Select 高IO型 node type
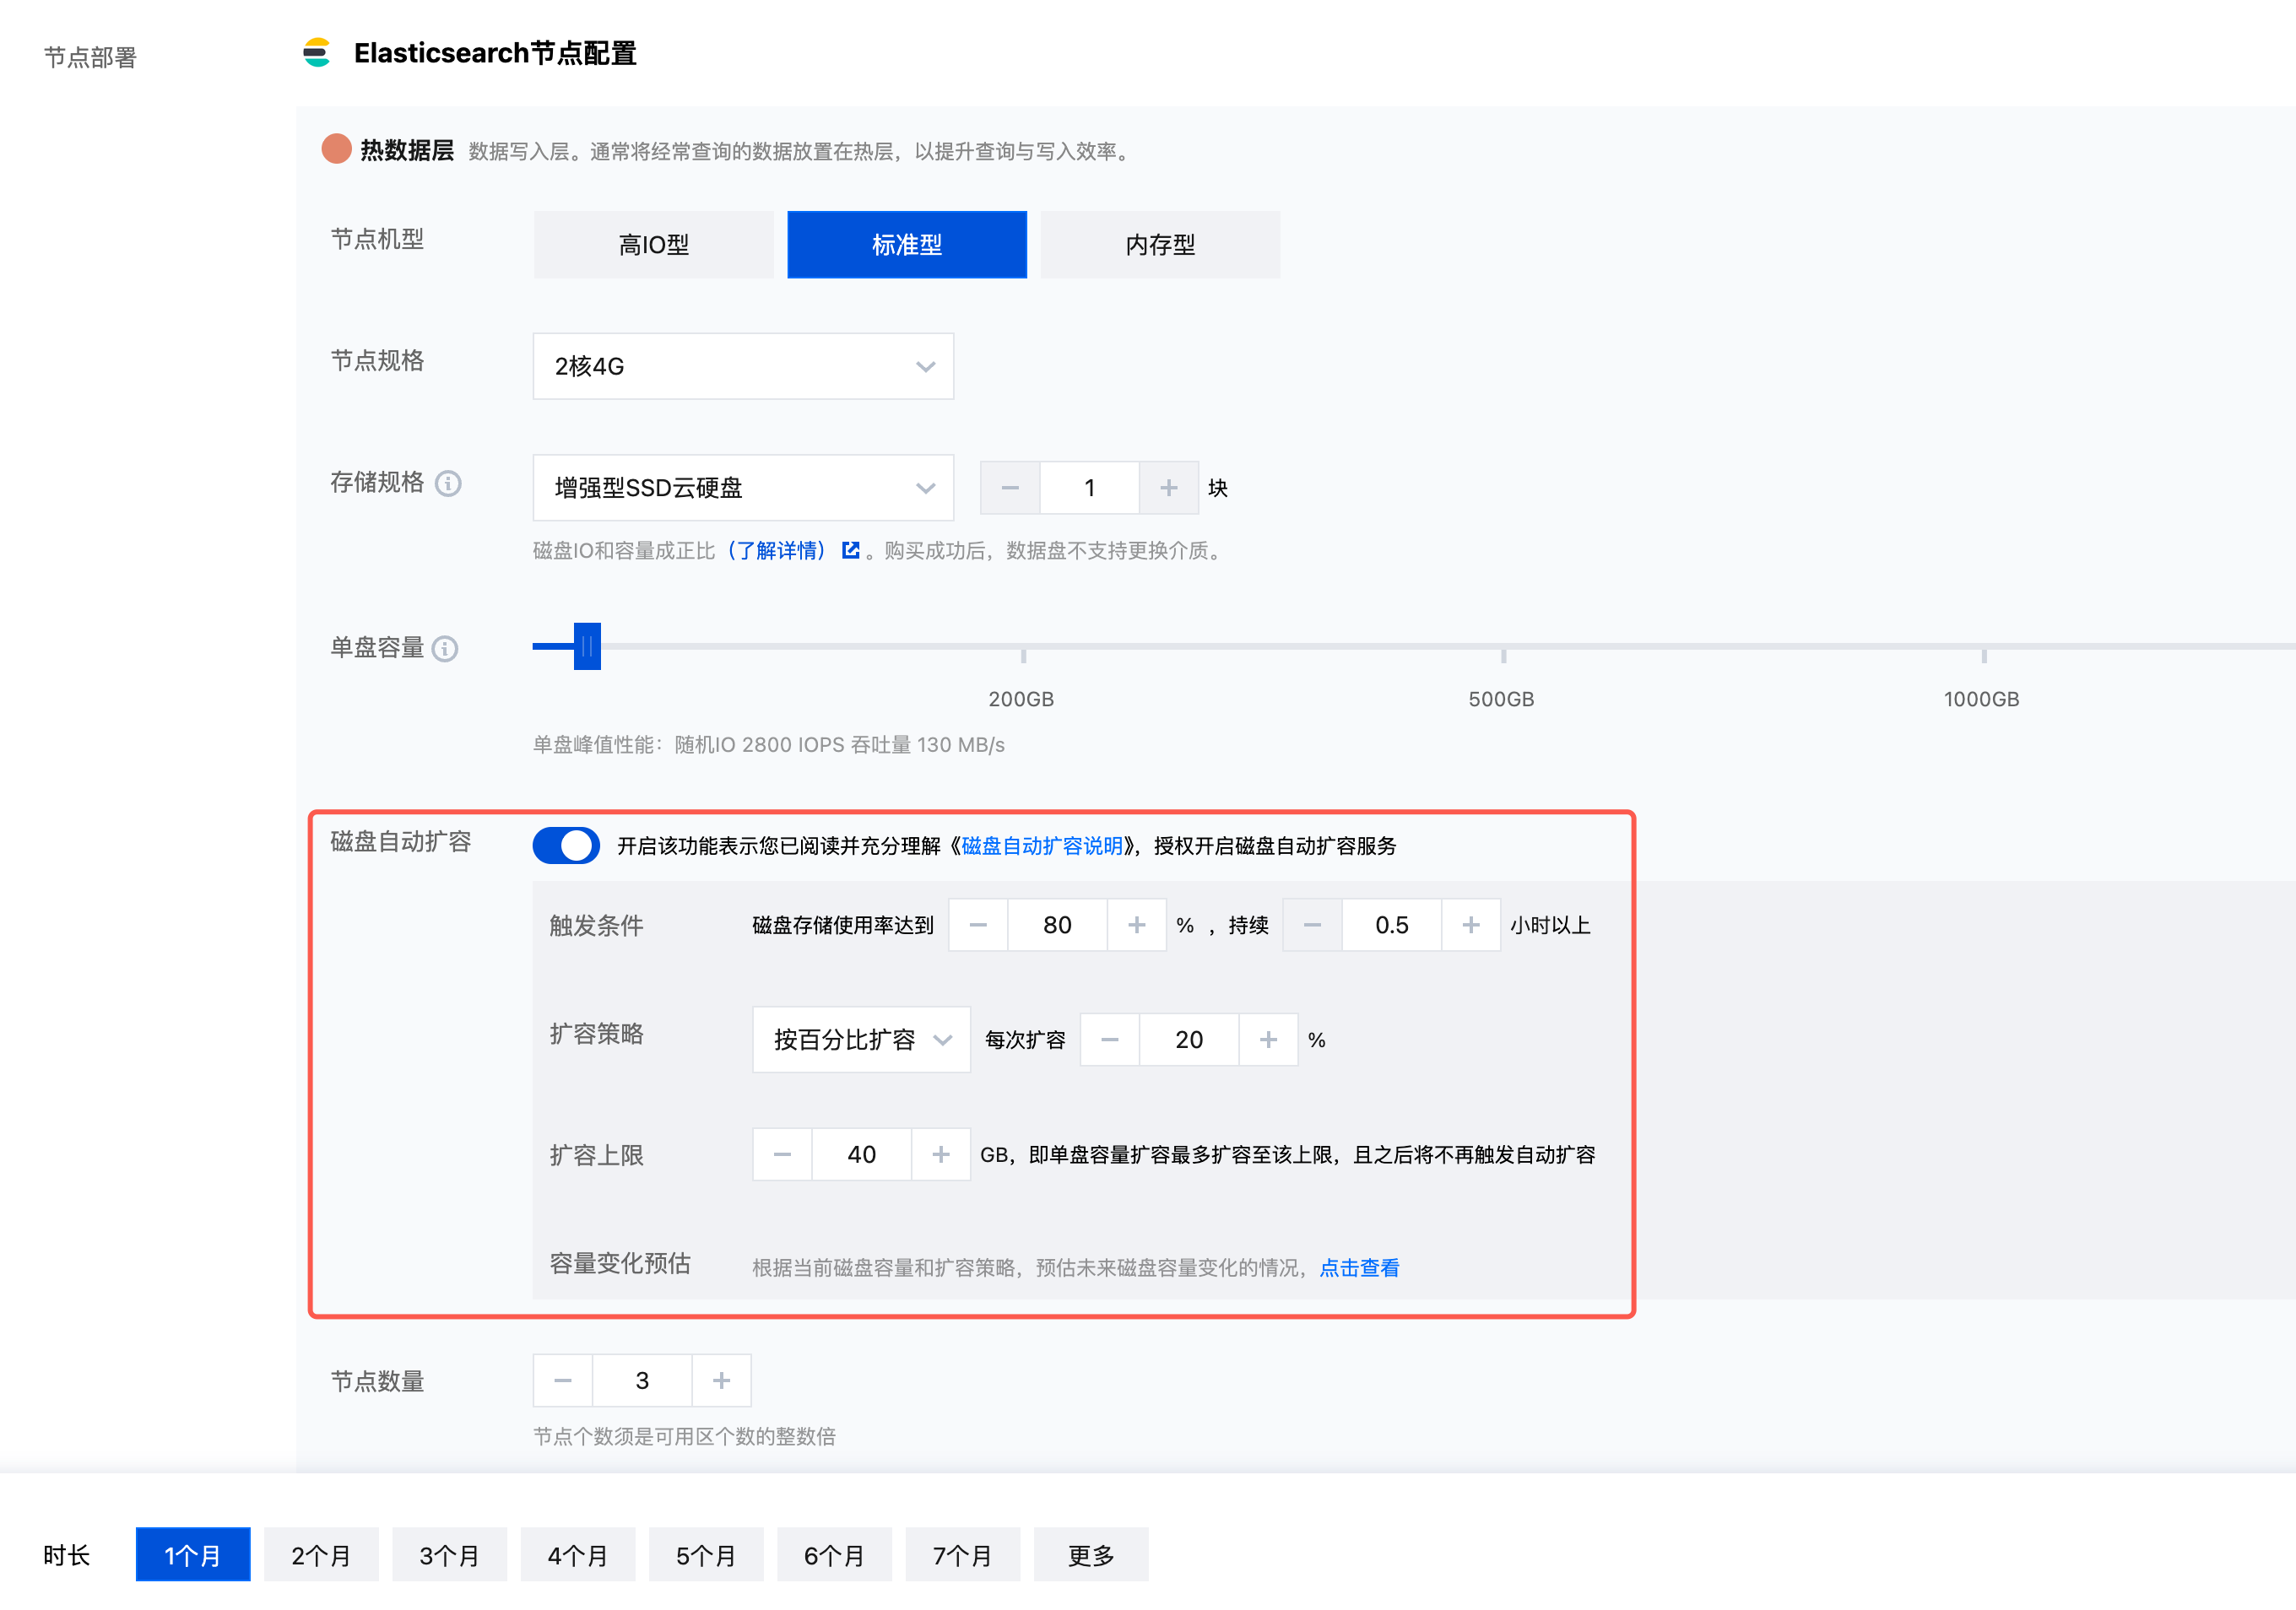 point(653,245)
